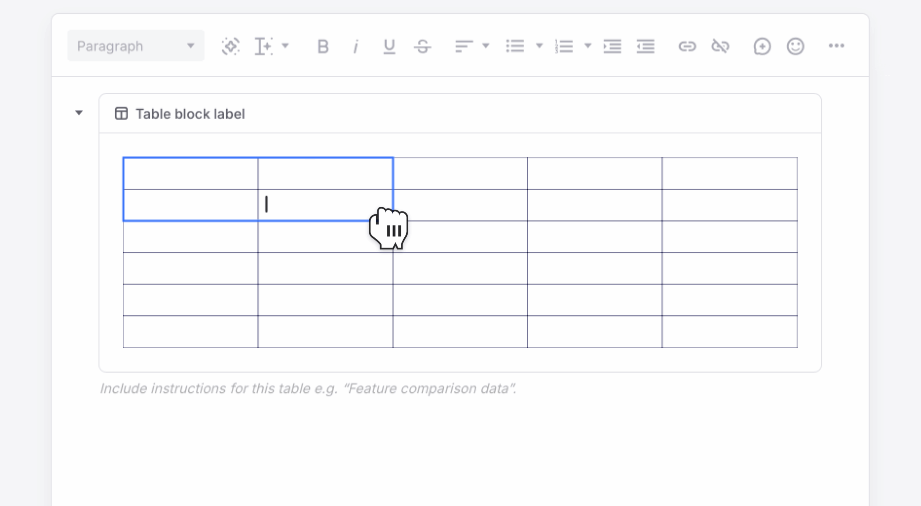Insert a link
921x506 pixels.
click(x=687, y=46)
